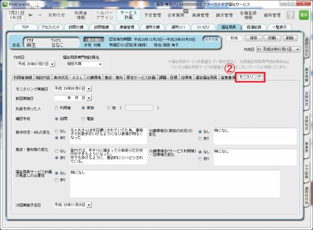
Task: Click the 保存 save button
Action: pos(254,38)
